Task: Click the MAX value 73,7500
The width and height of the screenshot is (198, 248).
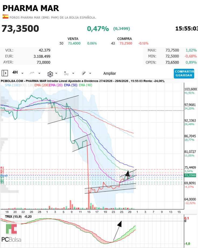Action: (172, 50)
